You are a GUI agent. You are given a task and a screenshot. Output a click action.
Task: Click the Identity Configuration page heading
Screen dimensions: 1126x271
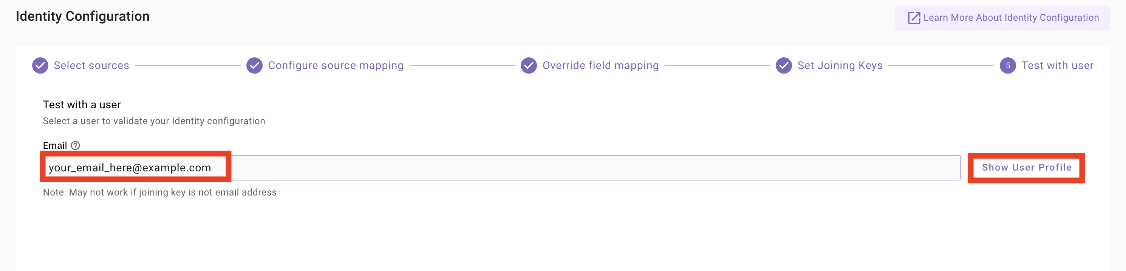tap(83, 17)
